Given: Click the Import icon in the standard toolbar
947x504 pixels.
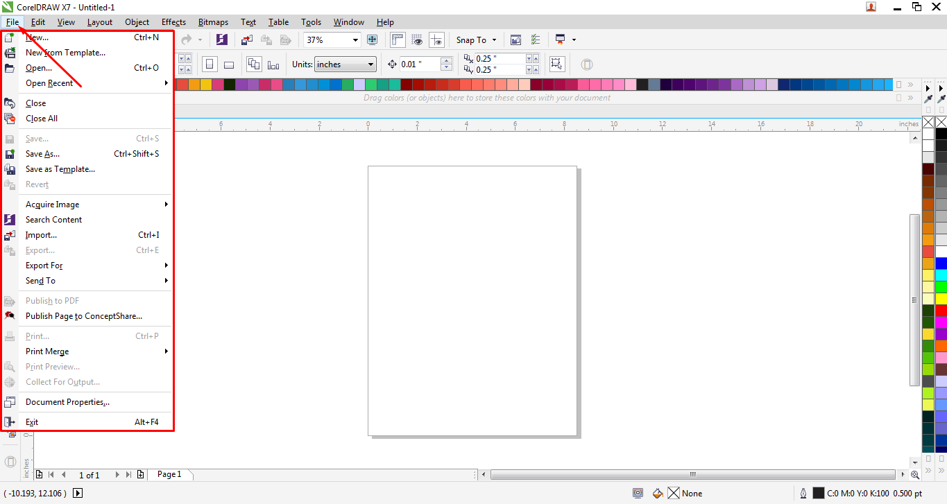Looking at the screenshot, I should (247, 40).
